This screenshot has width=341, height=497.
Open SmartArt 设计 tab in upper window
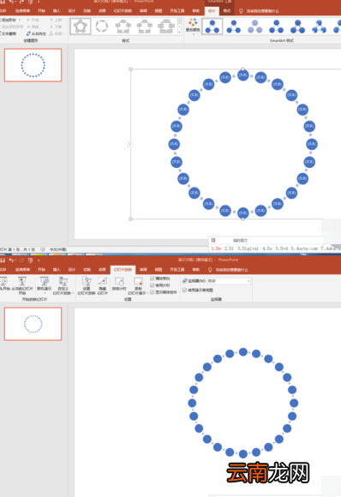point(212,11)
